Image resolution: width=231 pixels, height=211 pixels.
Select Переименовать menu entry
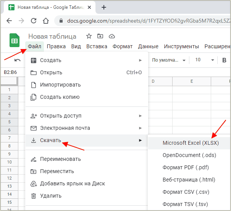tap(87, 159)
